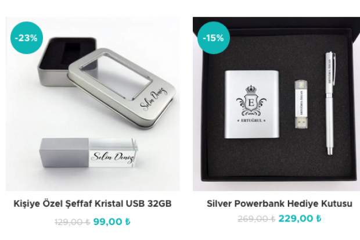Image resolution: width=360 pixels, height=240 pixels.
Task: Click the crossed-out 269,00 ₺ price
Action: click(257, 218)
